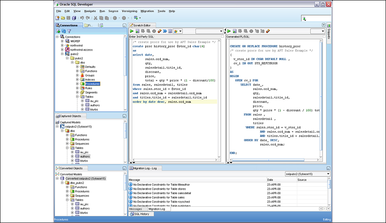Screen dimensions: 386x223
Task: Click the Back navigation round icon
Action: [115, 18]
